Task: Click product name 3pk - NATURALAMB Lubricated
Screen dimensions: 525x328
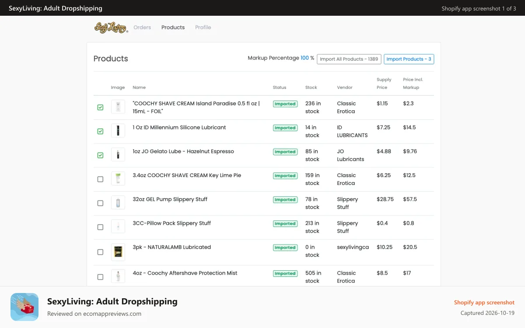Action: pos(172,247)
